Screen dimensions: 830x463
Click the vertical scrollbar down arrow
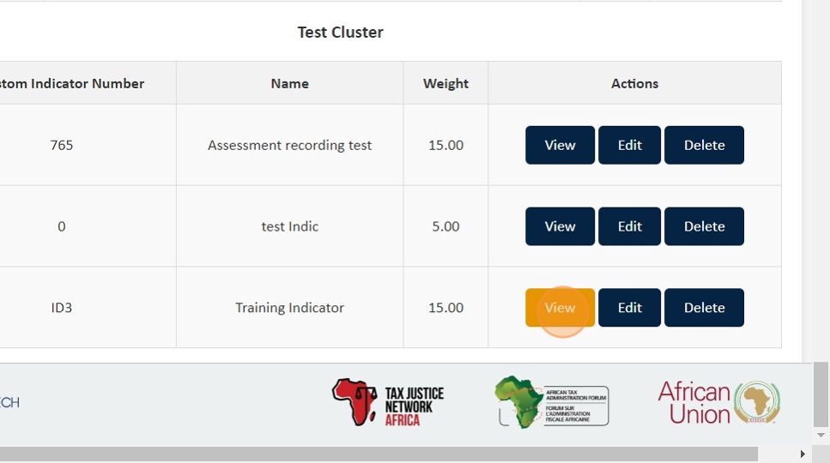point(821,436)
